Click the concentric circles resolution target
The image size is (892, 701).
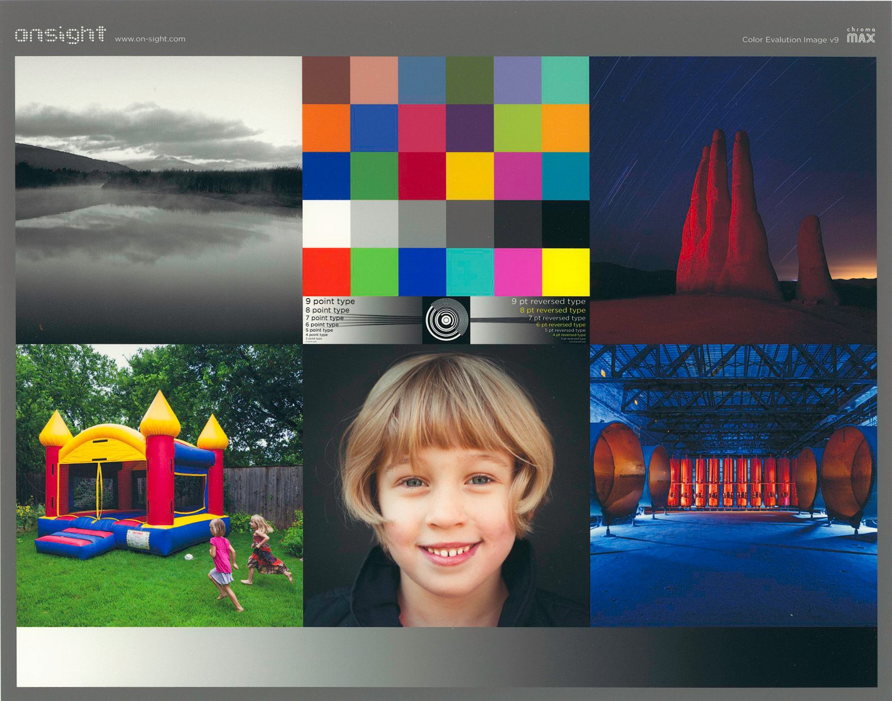click(446, 320)
